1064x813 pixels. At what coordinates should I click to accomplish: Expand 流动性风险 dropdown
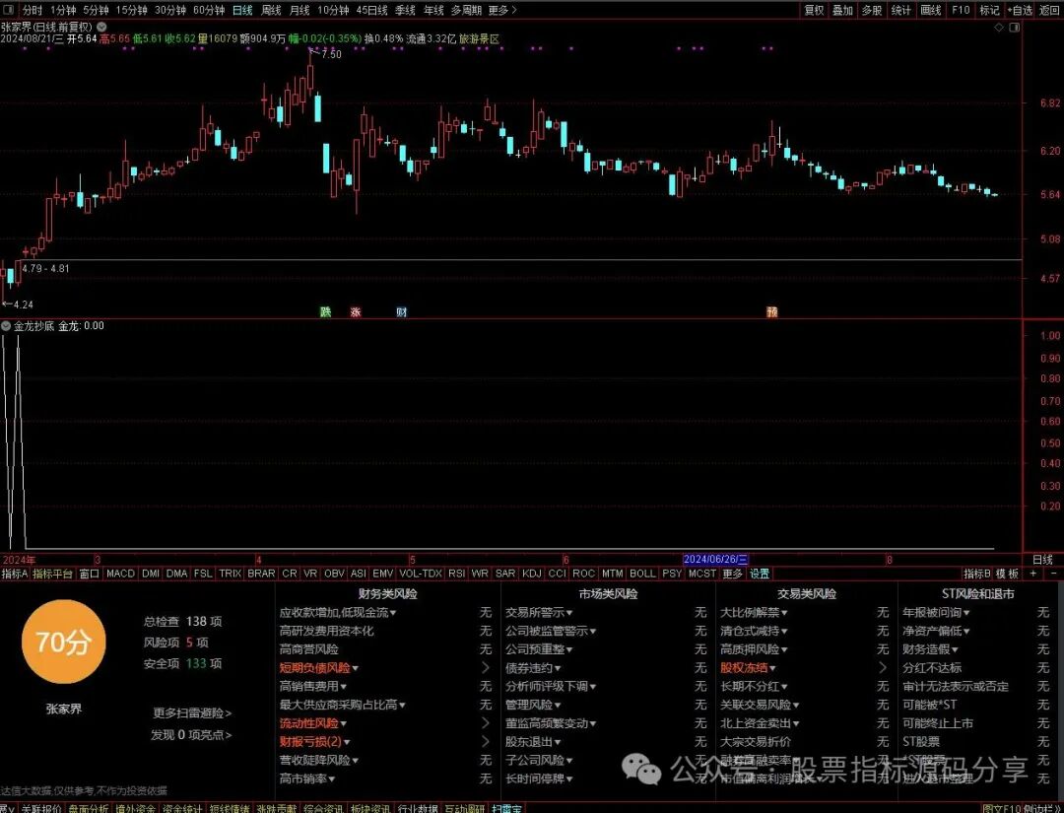344,724
